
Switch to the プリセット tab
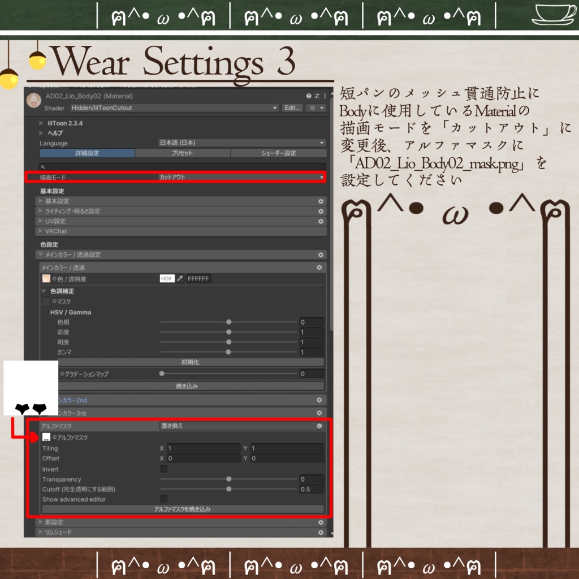pos(183,153)
